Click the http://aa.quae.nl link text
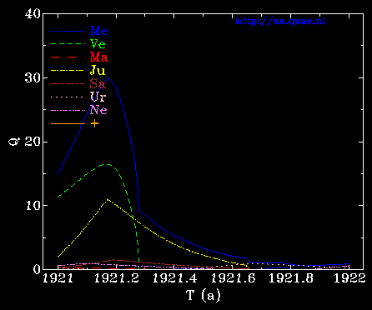 pos(280,22)
